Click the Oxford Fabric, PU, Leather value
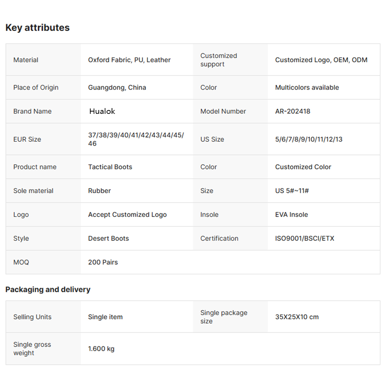 click(129, 60)
